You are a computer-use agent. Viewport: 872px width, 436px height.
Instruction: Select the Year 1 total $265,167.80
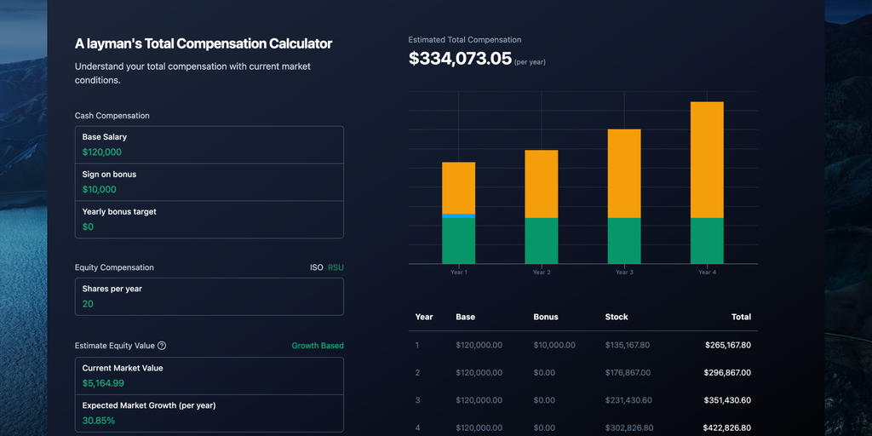(x=727, y=345)
